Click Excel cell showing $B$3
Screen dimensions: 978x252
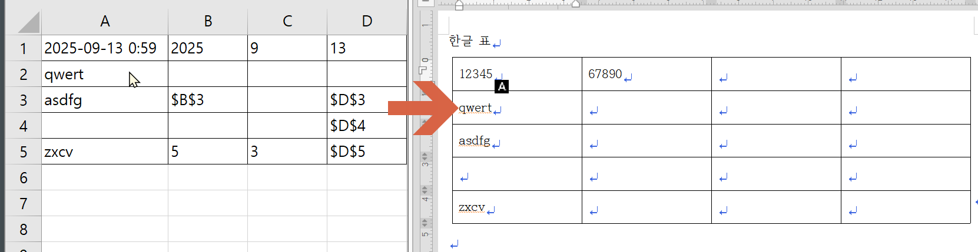pos(208,100)
